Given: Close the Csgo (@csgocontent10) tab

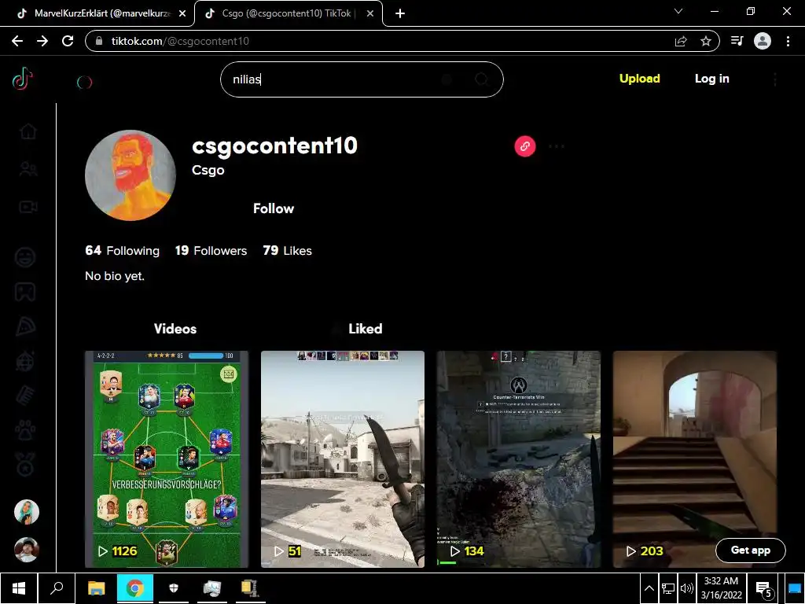Looking at the screenshot, I should [x=369, y=13].
